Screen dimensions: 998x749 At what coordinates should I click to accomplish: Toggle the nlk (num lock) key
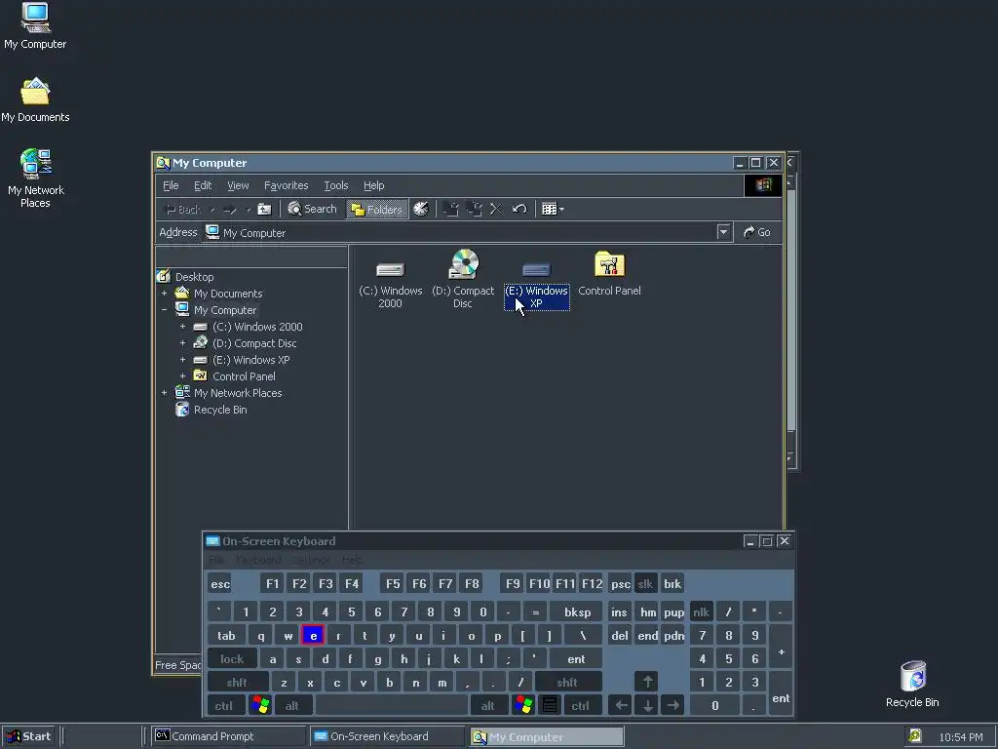(701, 612)
